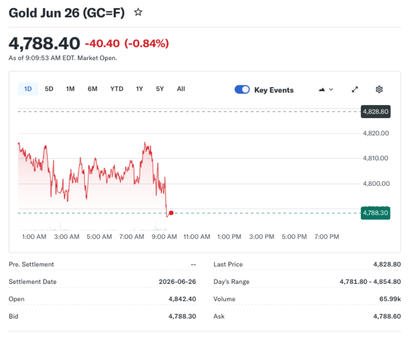Image resolution: width=408 pixels, height=338 pixels.
Task: Open the chart settings gear
Action: [379, 89]
